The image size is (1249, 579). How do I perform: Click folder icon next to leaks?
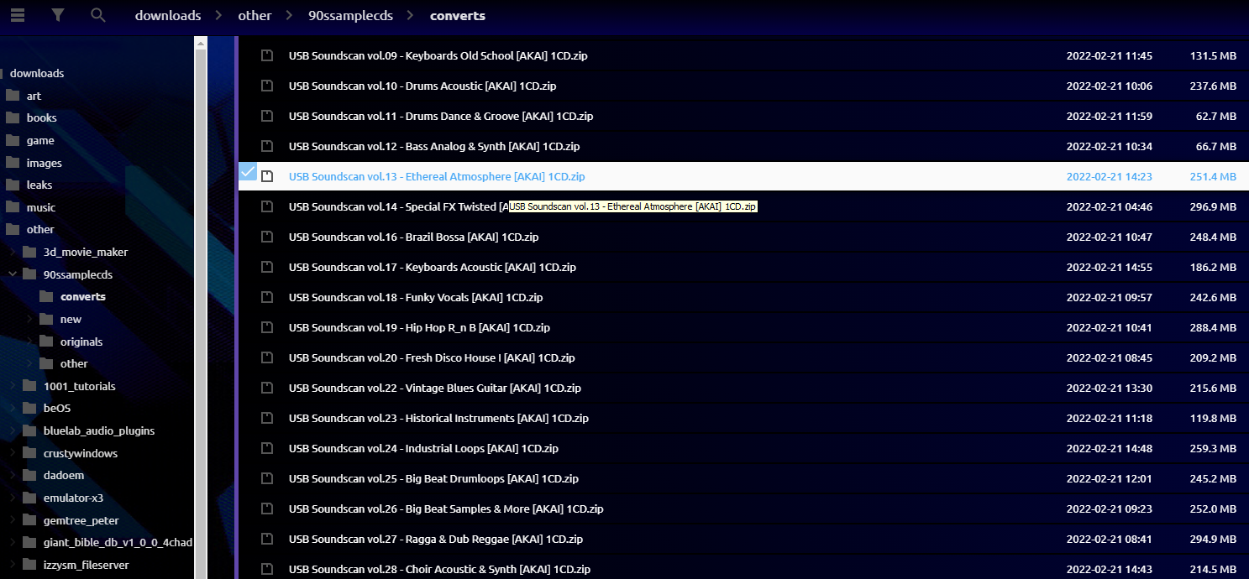(13, 185)
